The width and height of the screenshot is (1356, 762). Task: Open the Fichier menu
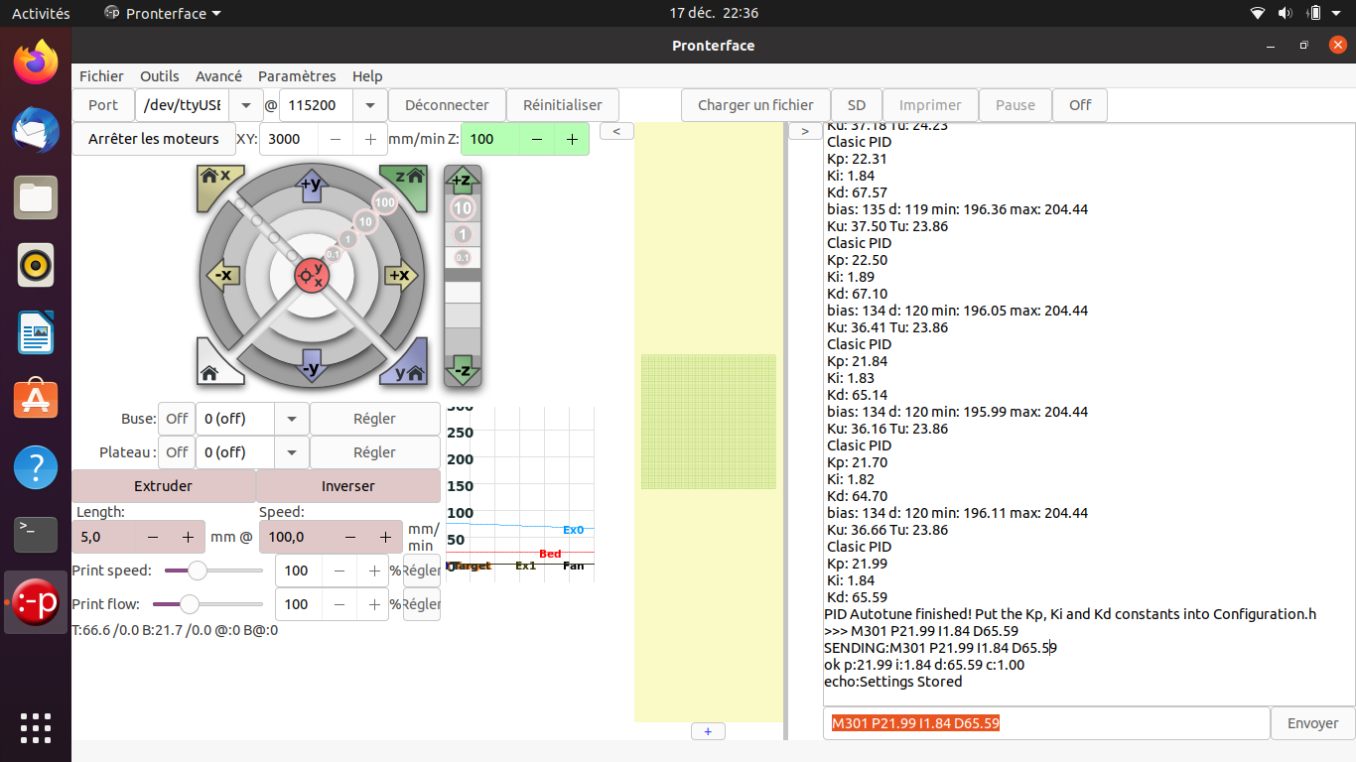101,76
